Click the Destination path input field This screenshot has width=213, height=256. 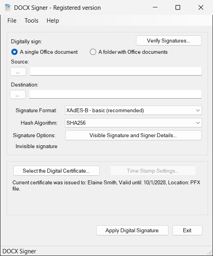(x=115, y=94)
